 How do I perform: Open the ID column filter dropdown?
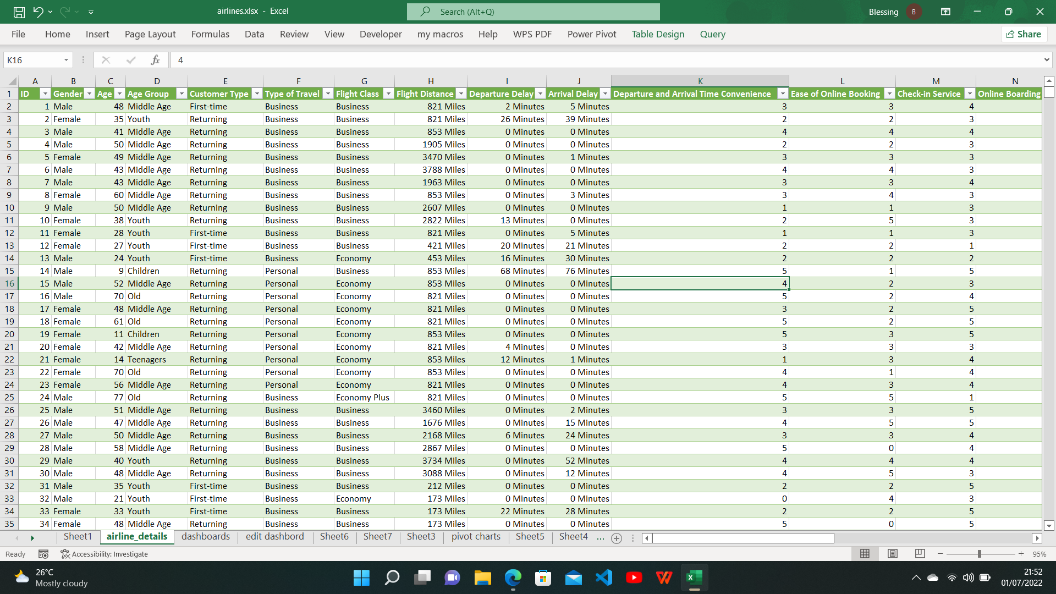(46, 94)
